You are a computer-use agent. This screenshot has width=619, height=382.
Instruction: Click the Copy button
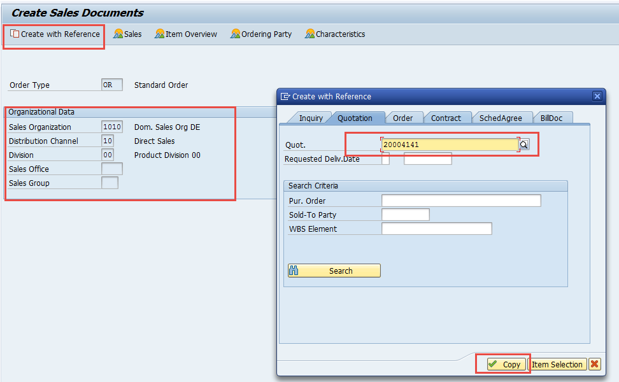(x=506, y=364)
